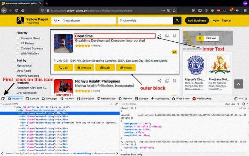This screenshot has width=249, height=156.
Task: Open the Performance tab
Action: click(106, 99)
